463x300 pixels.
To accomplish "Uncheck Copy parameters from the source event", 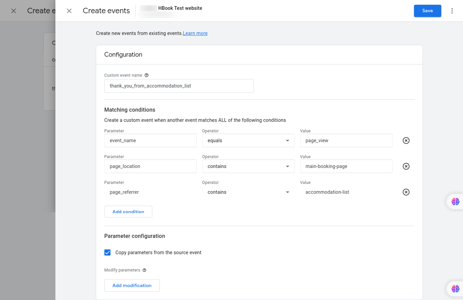I will [x=107, y=252].
